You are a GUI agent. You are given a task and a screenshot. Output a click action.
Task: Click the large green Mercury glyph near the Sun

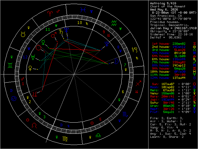coord(43,42)
